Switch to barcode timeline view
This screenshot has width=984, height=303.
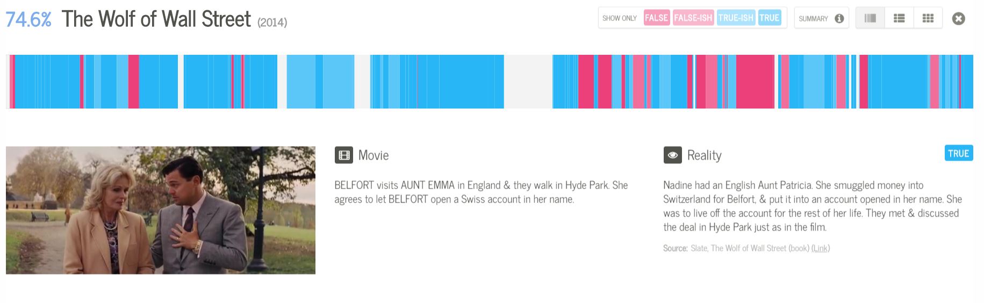tap(870, 18)
